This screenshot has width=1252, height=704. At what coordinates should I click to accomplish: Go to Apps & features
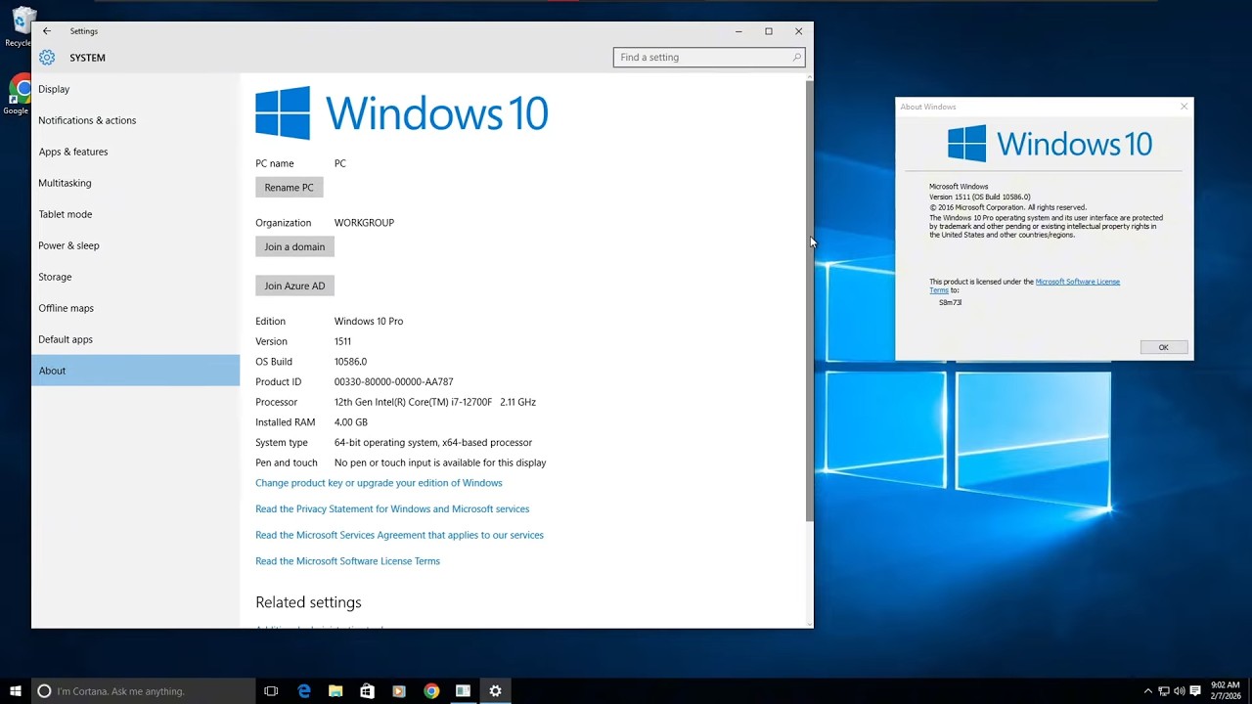[135, 152]
